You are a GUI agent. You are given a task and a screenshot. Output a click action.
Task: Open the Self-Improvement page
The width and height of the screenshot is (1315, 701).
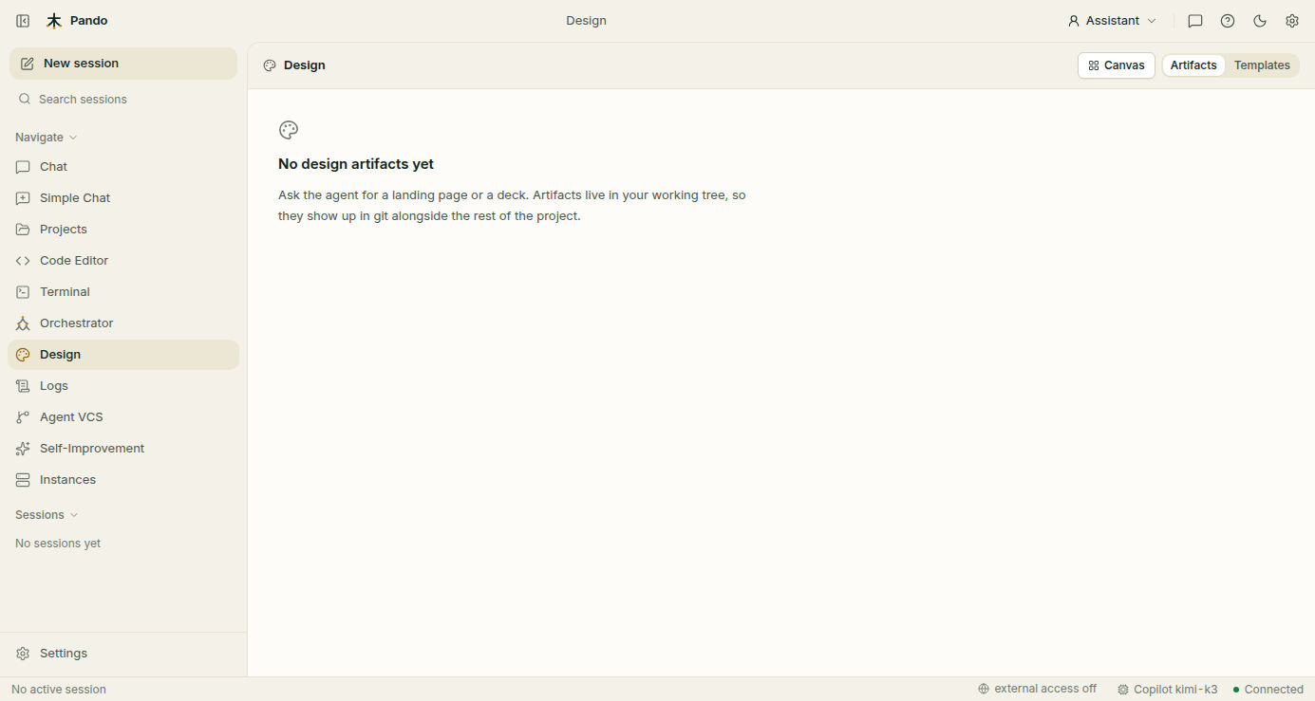(123, 449)
